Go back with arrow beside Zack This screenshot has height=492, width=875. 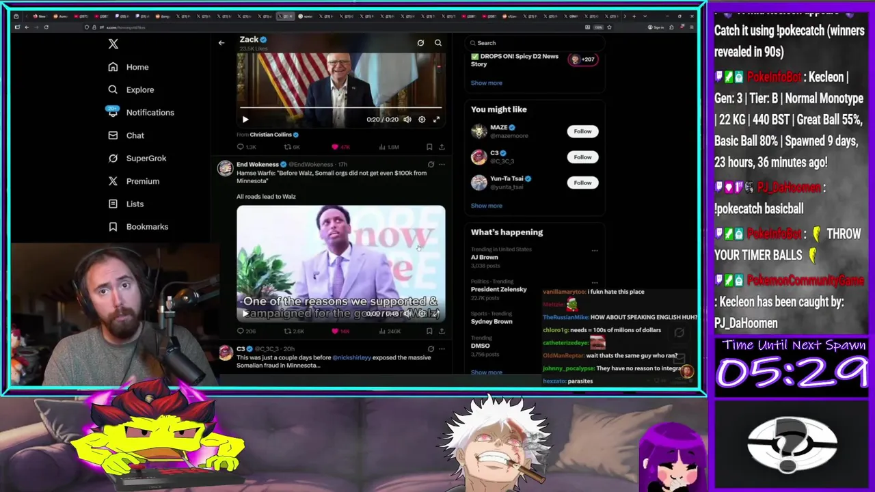[x=221, y=43]
